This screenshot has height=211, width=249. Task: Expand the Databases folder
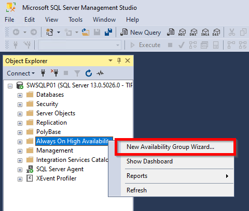point(20,95)
